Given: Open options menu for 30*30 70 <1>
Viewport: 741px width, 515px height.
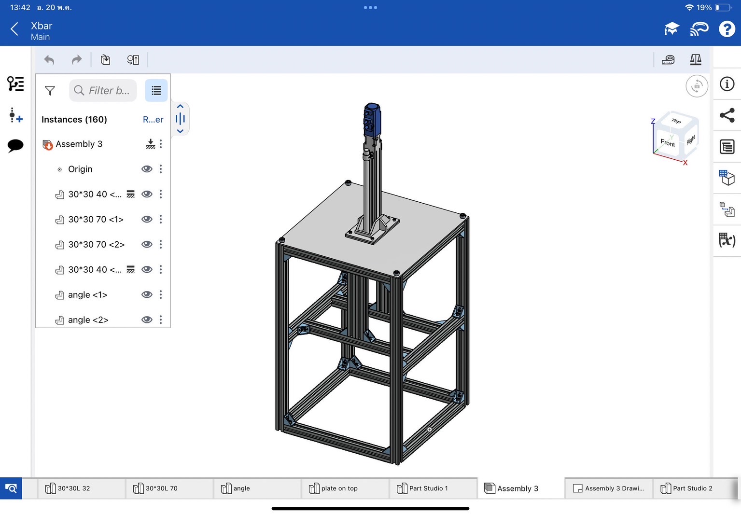Looking at the screenshot, I should tap(161, 219).
